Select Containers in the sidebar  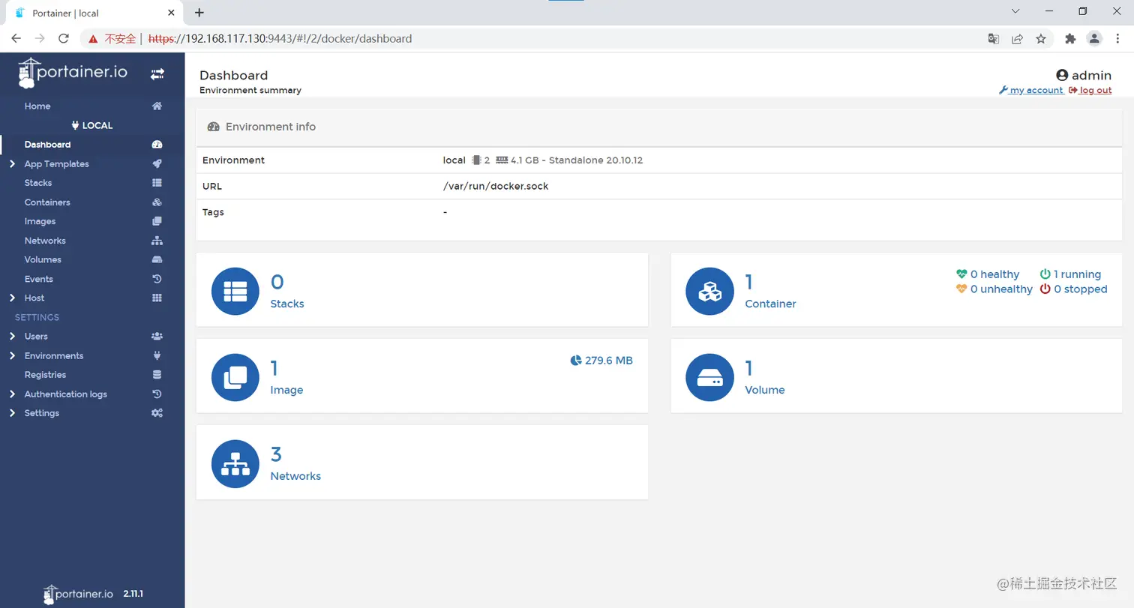(x=92, y=202)
